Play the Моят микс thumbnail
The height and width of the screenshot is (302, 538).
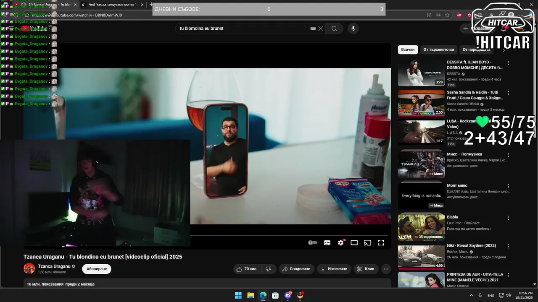tap(421, 195)
